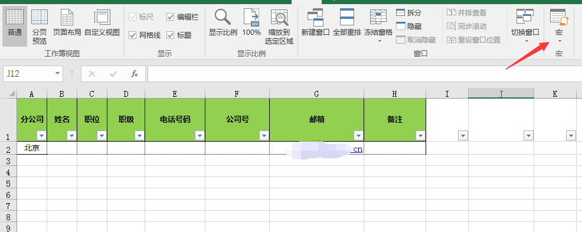Image resolution: width=582 pixels, height=232 pixels.
Task: Click the 隐藏 hide window button
Action: (x=409, y=27)
